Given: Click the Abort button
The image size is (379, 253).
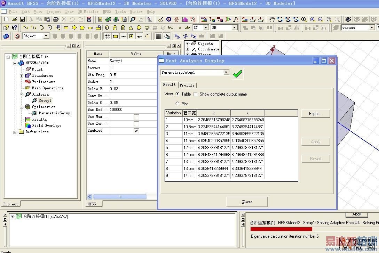Looking at the screenshot, I should (357, 214).
